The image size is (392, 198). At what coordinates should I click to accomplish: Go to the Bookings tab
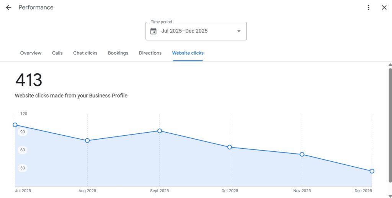(118, 53)
